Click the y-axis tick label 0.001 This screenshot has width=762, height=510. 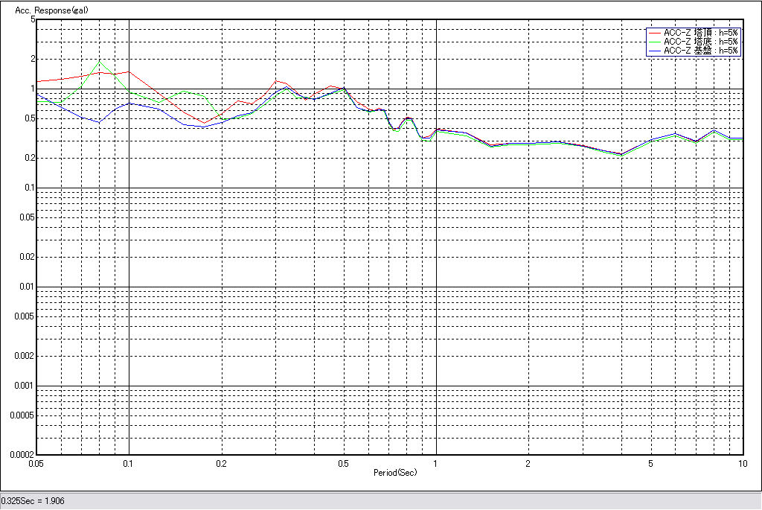click(x=24, y=386)
